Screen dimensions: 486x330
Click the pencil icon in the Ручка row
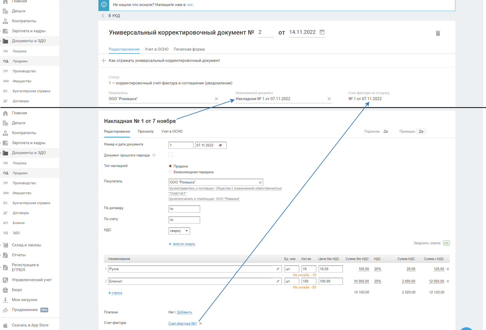point(278,269)
